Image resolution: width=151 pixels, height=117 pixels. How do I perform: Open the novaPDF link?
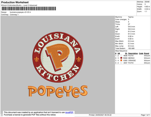[69, 112]
